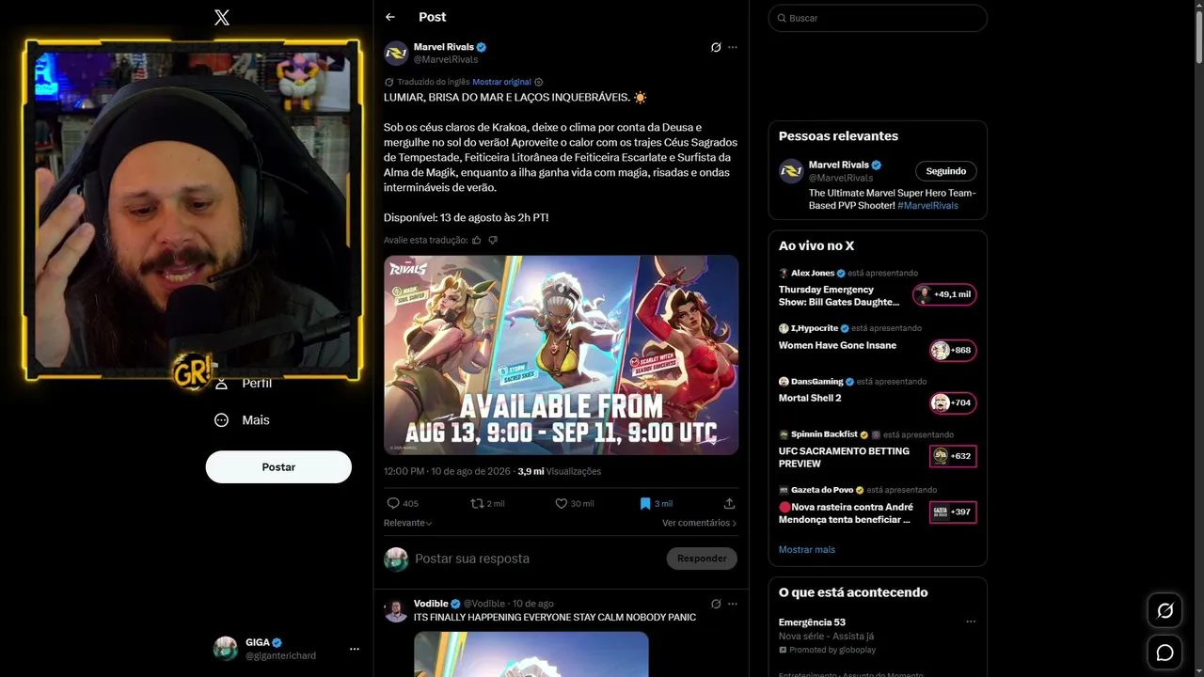This screenshot has height=677, width=1204.
Task: Open Nova rasteira contra André Mendonça broadcast
Action: (846, 513)
